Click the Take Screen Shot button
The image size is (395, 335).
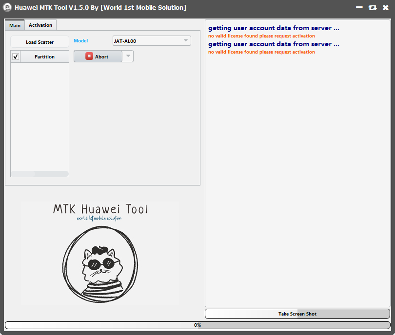(297, 314)
